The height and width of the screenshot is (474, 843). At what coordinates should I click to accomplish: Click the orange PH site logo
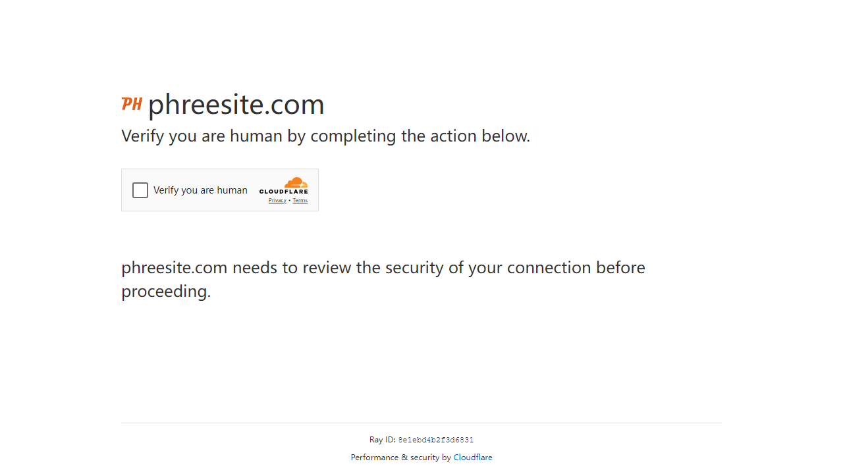[132, 103]
